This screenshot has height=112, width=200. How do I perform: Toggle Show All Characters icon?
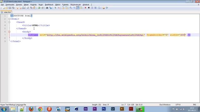(x=74, y=8)
